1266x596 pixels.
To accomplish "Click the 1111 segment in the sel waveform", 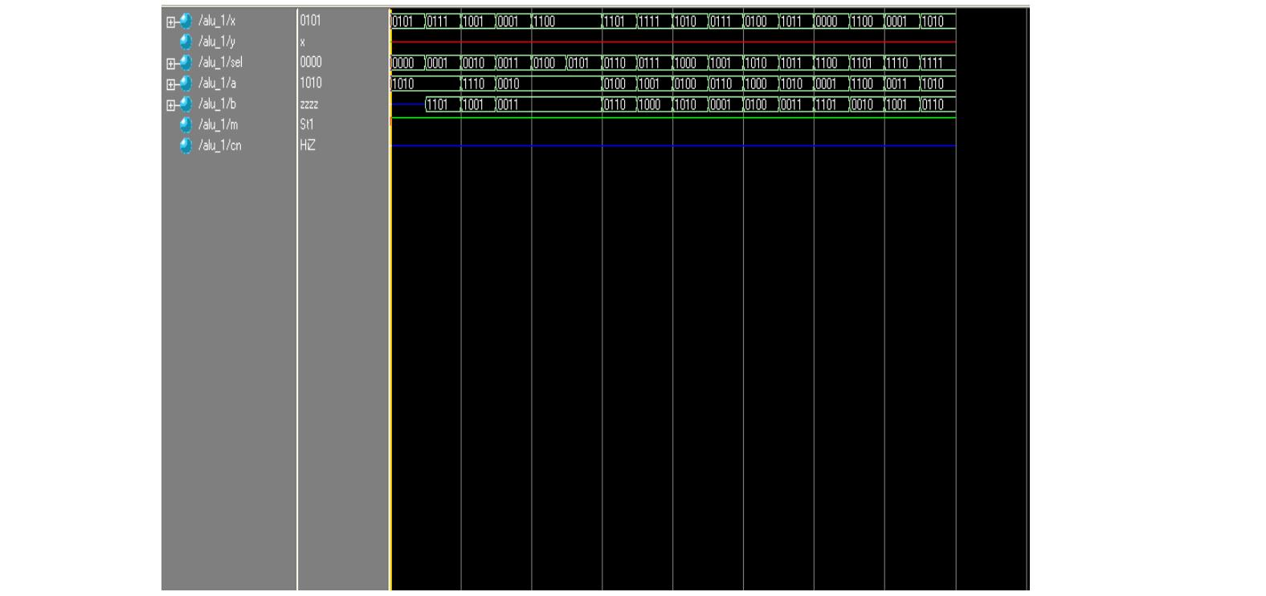I will tap(937, 63).
